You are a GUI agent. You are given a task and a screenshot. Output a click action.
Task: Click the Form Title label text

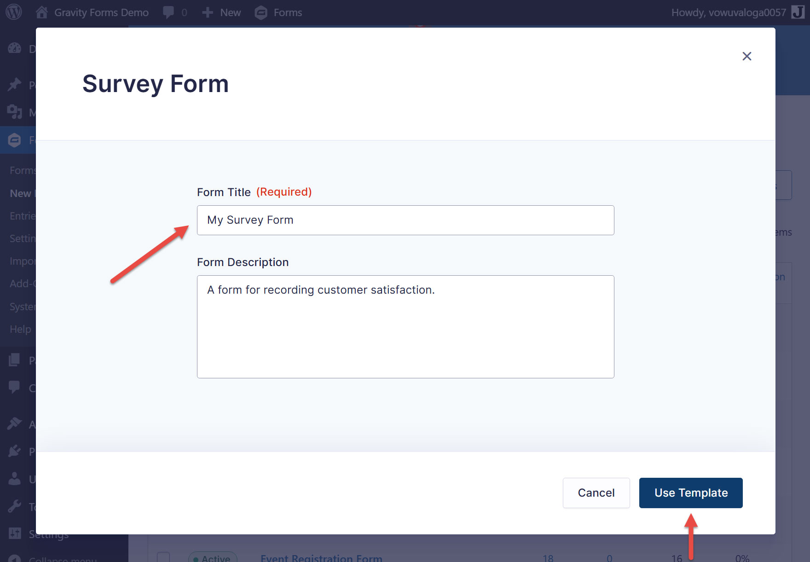click(224, 192)
